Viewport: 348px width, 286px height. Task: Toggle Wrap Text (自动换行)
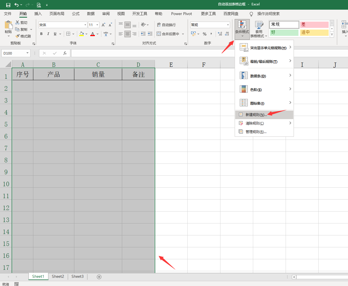tap(166, 25)
